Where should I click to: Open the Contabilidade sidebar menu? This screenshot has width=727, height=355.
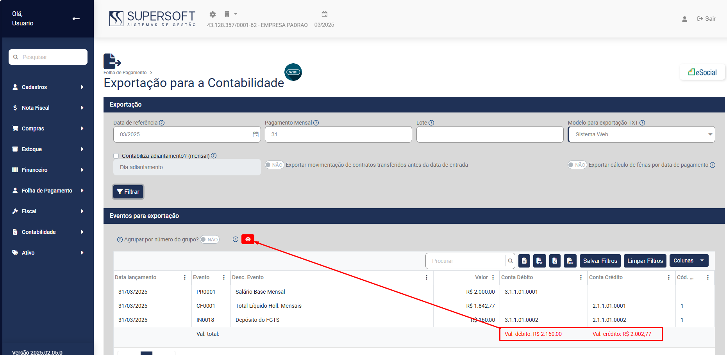[48, 232]
